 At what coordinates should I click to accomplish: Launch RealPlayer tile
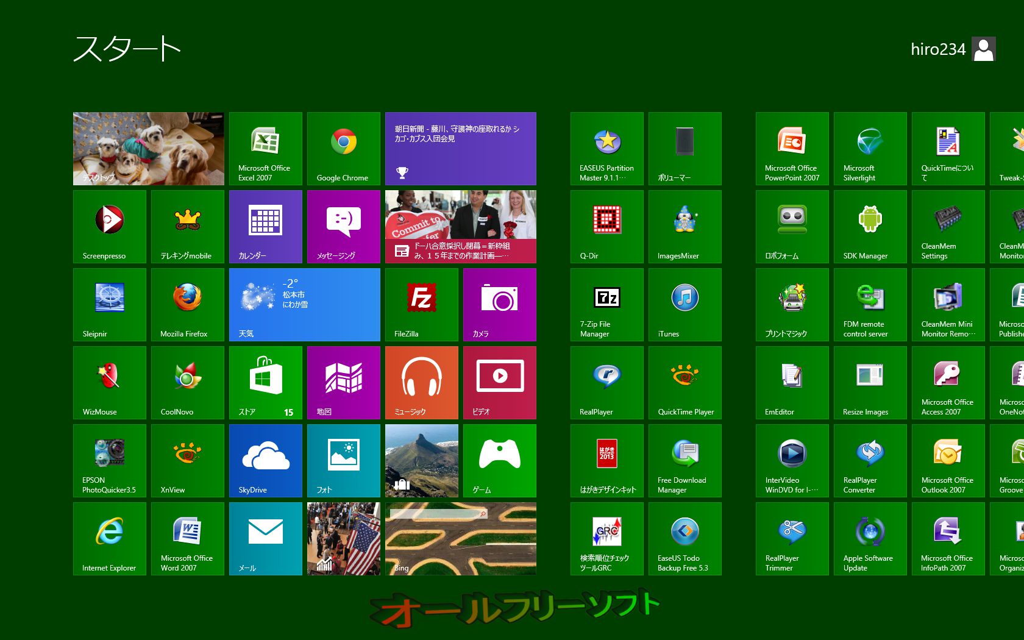607,383
